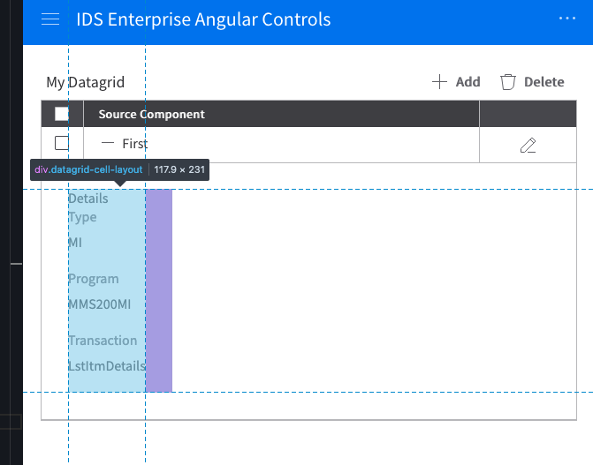Image resolution: width=593 pixels, height=465 pixels.
Task: Collapse the First row expander
Action: (x=108, y=143)
